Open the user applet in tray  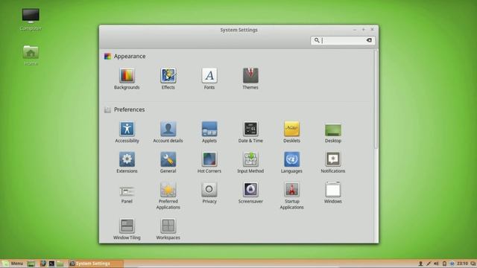pyautogui.click(x=420, y=264)
